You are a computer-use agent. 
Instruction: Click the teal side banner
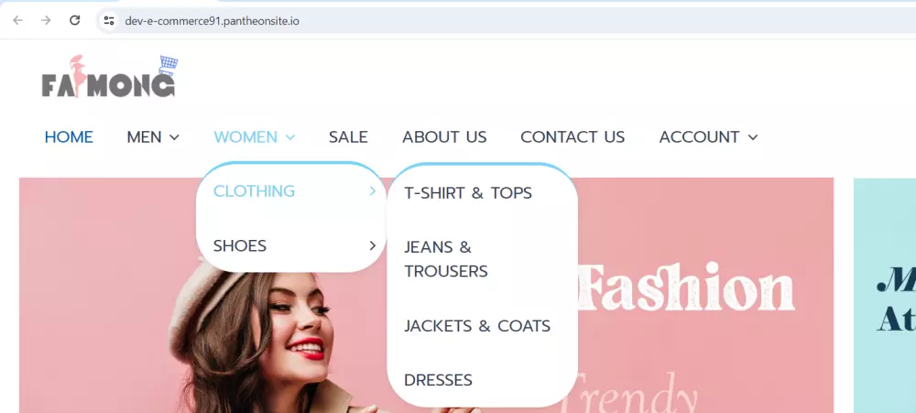(x=885, y=295)
